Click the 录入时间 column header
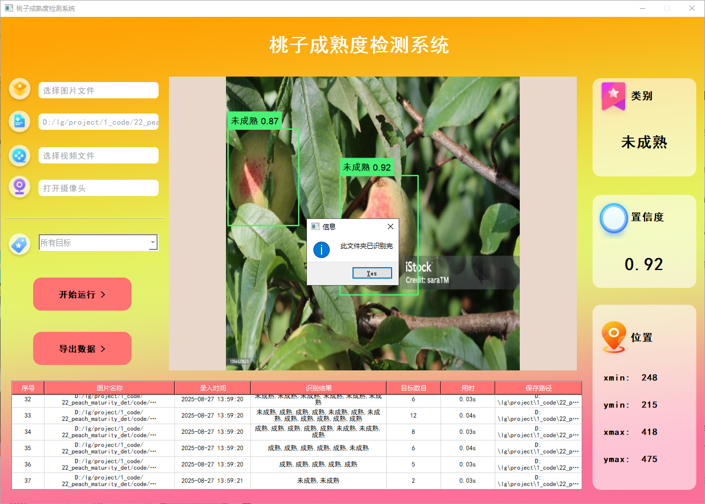The image size is (705, 504). click(x=212, y=388)
